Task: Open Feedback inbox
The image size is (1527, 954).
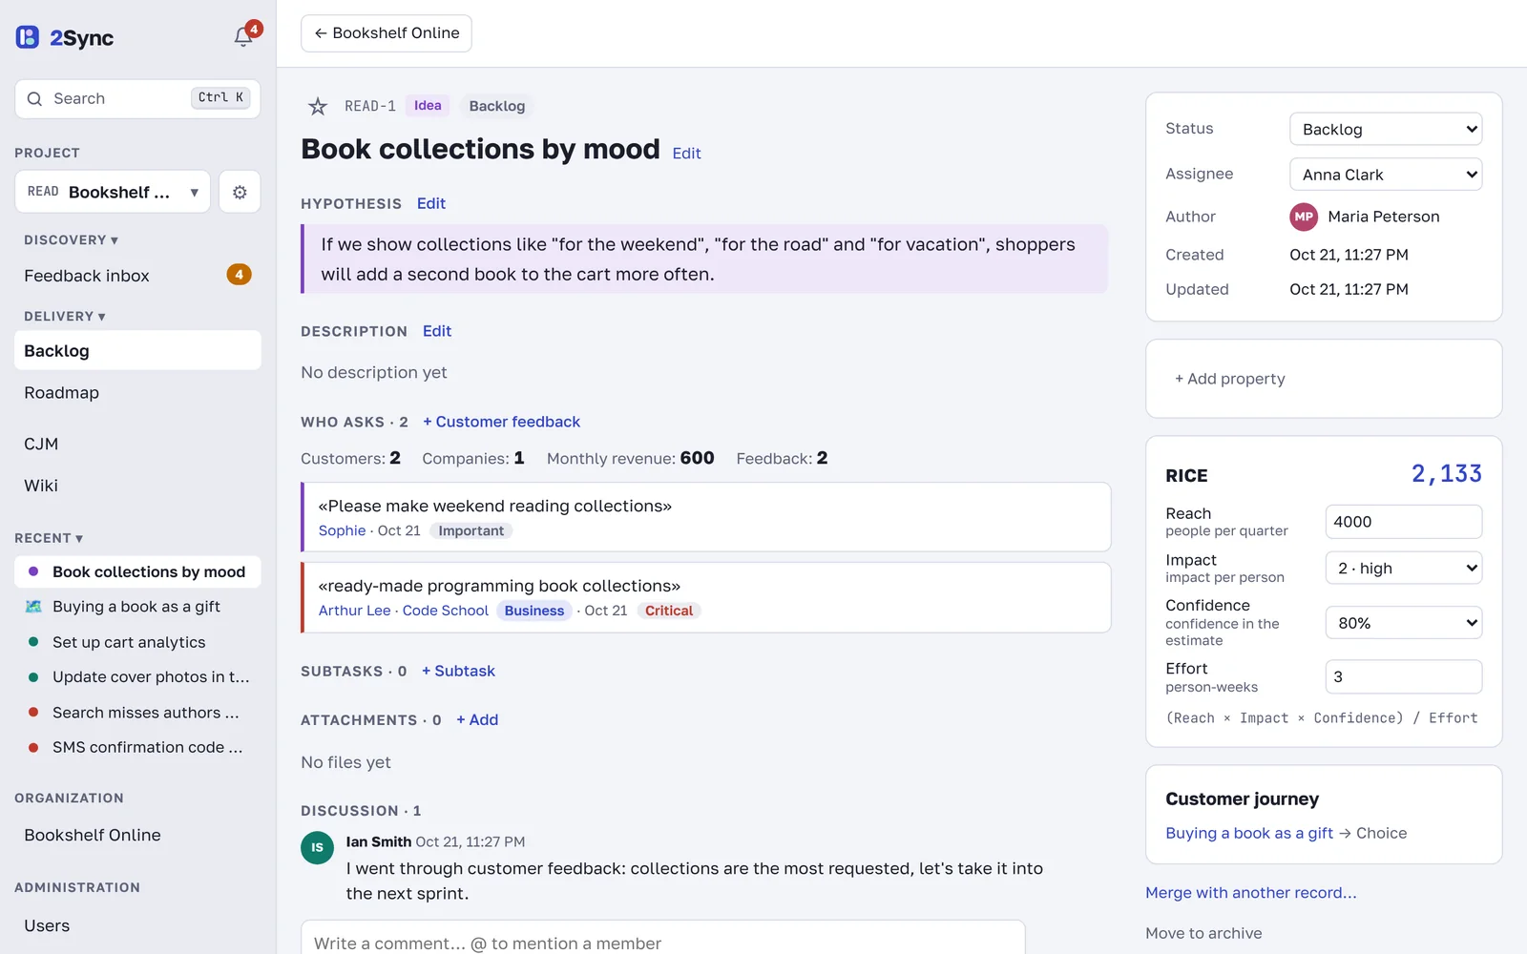Action: [x=137, y=276]
